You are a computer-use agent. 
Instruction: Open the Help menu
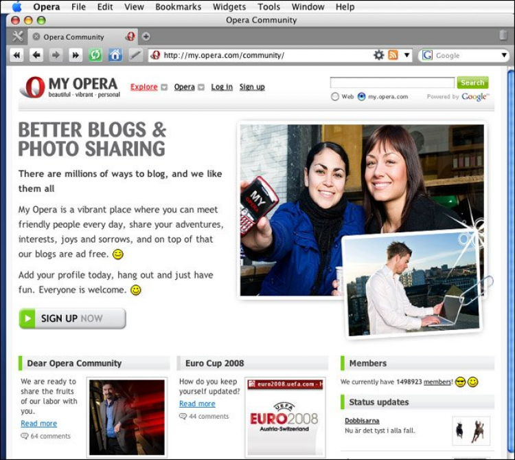345,7
